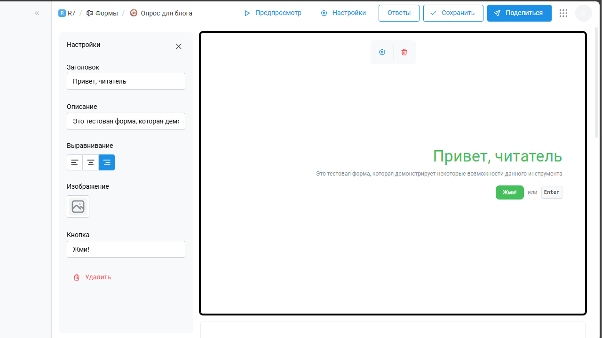
Task: Close the Настройки side panel
Action: 179,46
